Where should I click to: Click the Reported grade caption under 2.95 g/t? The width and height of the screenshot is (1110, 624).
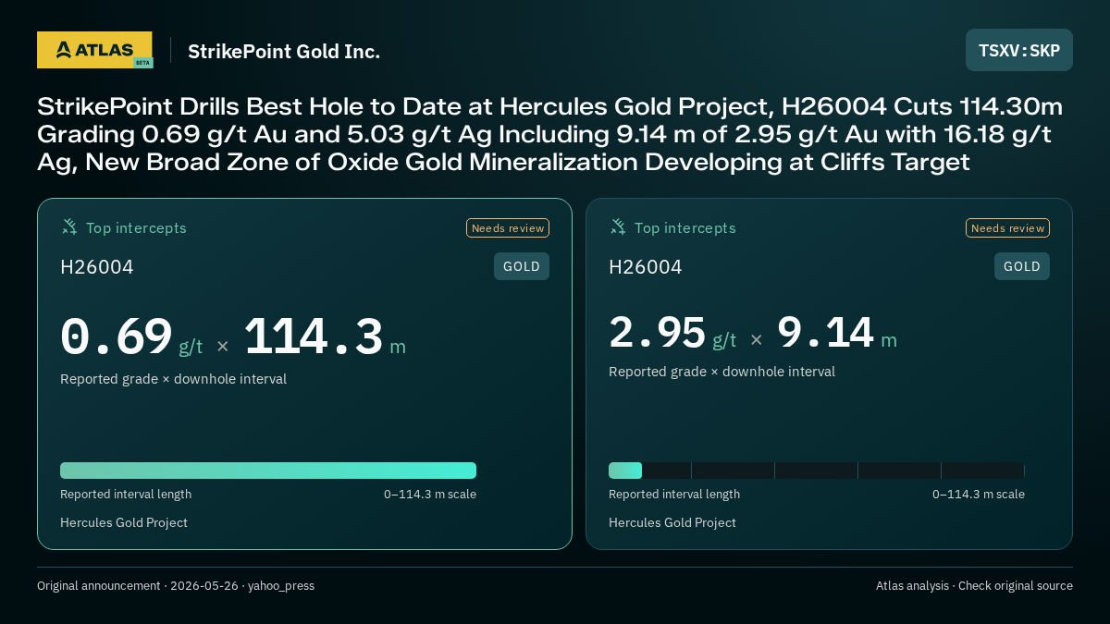(x=722, y=372)
